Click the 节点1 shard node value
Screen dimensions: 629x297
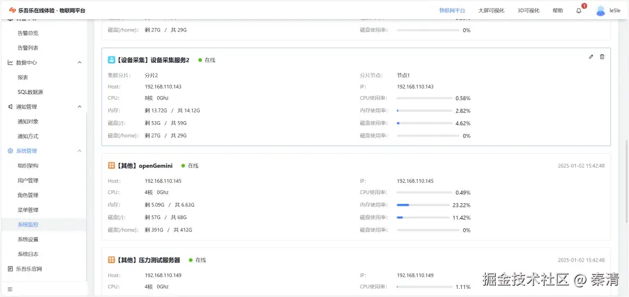click(403, 75)
